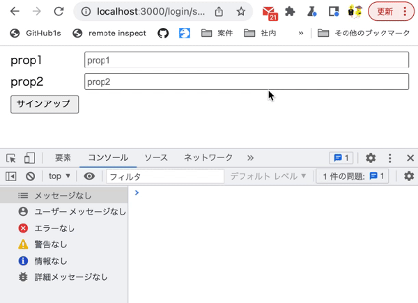Select ユーザー メッセージなし sidebar item

pos(63,212)
